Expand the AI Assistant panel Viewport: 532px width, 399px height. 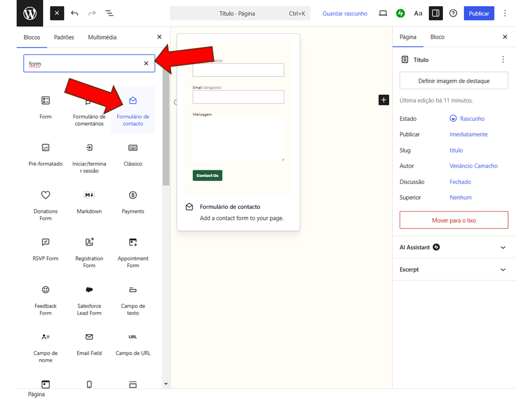tap(453, 247)
